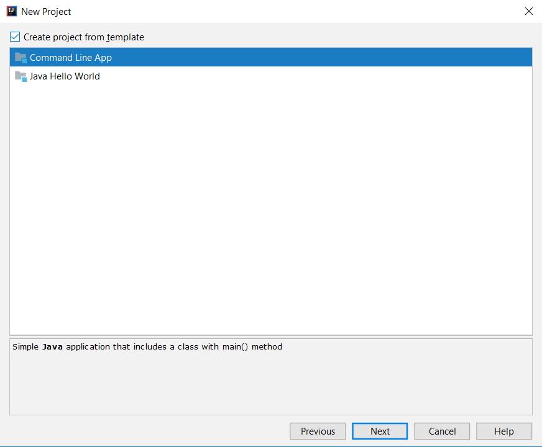Select the Command Line App template
Screen dimensions: 542x447
coord(72,57)
